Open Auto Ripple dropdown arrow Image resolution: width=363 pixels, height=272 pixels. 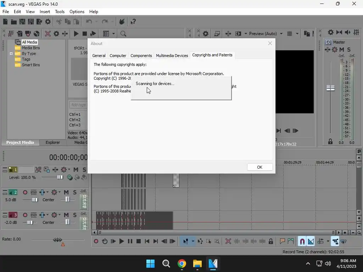coord(328,242)
